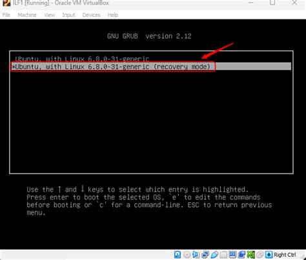Click the VirtualBox window title icon
This screenshot has height=260, width=306.
[6, 3]
